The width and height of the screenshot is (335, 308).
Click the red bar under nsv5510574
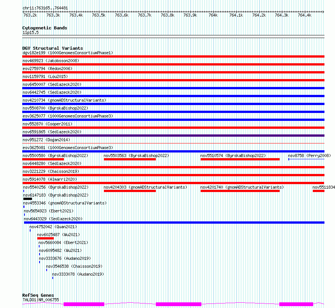pyautogui.click(x=240, y=159)
